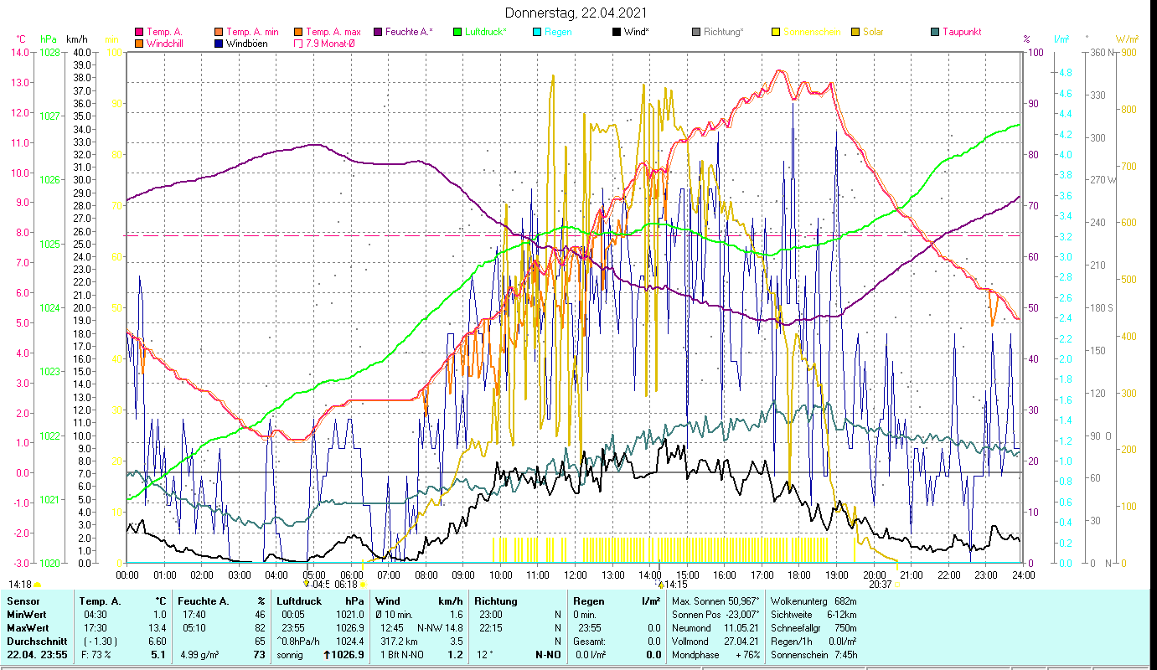The width and height of the screenshot is (1157, 670).
Task: Click the black Wind legend square
Action: coord(616,32)
